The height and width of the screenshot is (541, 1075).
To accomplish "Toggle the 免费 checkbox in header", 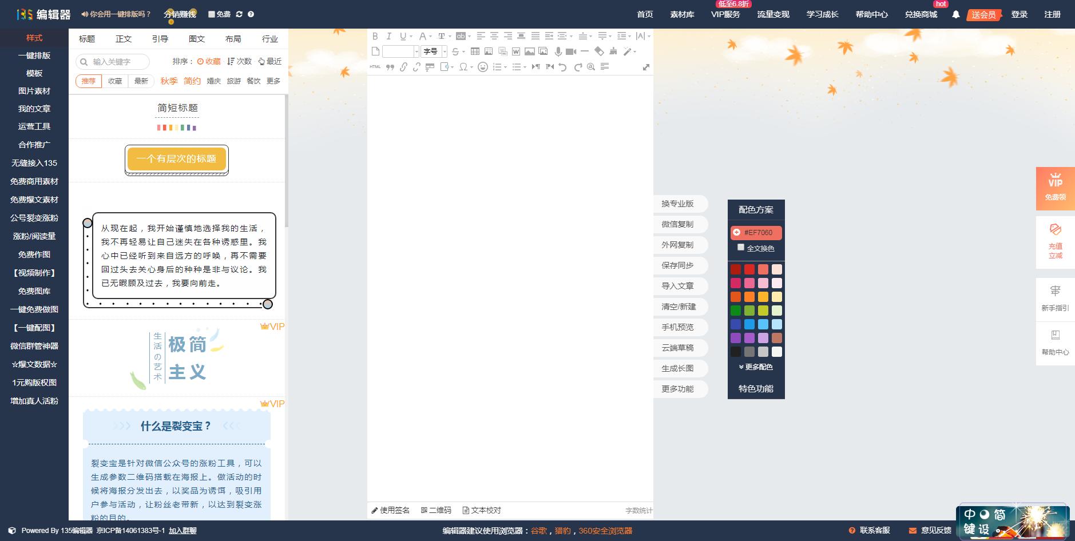I will click(212, 14).
